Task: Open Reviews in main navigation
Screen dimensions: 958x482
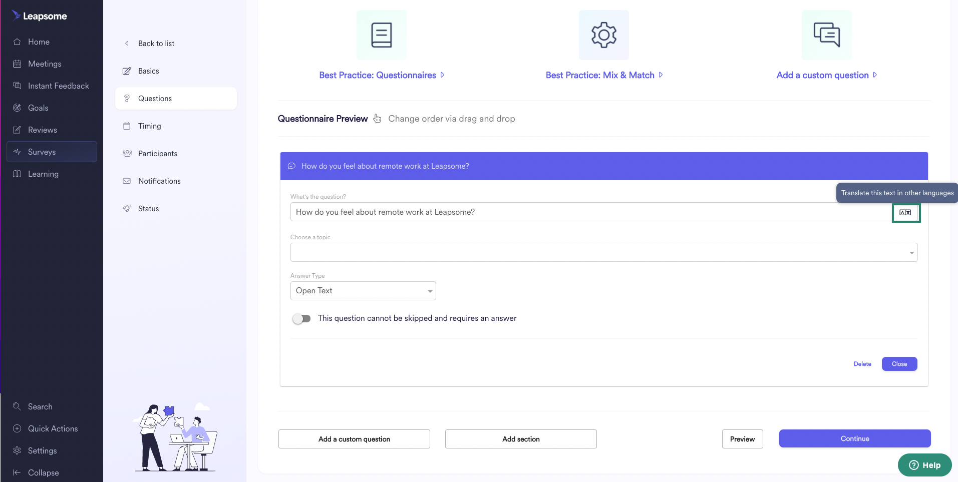Action: click(43, 130)
